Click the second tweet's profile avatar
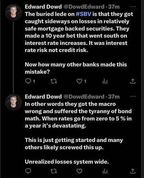The image size is (144, 178). tap(14, 103)
